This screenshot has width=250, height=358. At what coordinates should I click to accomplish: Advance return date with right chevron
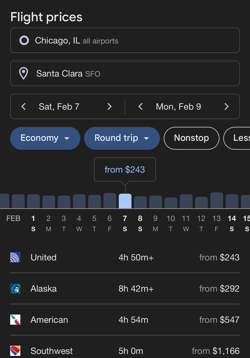[226, 107]
